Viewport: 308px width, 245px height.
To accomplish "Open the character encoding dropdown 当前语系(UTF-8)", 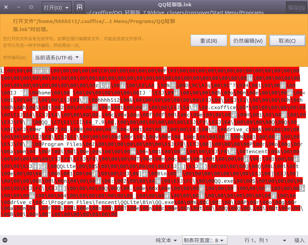I will pos(57,57).
